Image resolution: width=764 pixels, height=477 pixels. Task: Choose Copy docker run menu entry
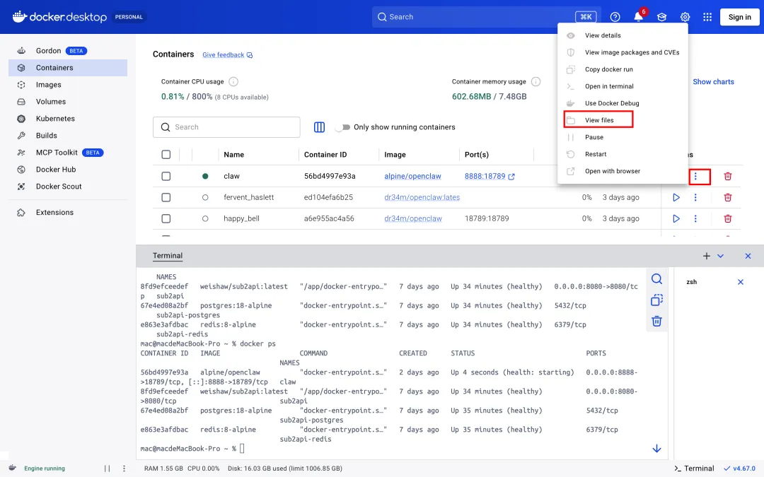coord(623,69)
